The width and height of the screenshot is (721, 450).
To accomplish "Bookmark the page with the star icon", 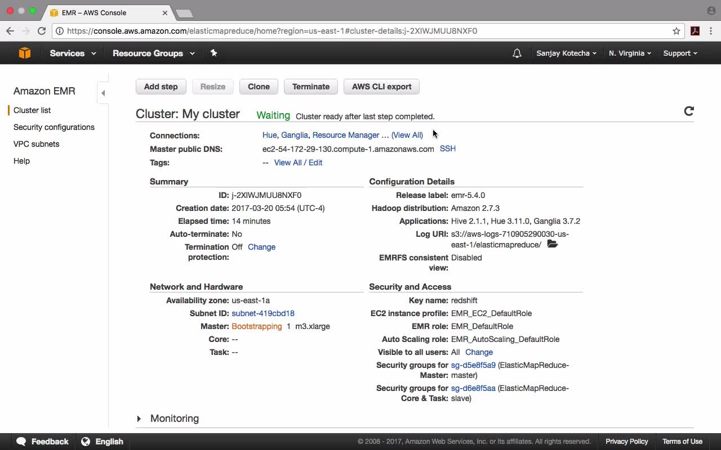I will 677,31.
